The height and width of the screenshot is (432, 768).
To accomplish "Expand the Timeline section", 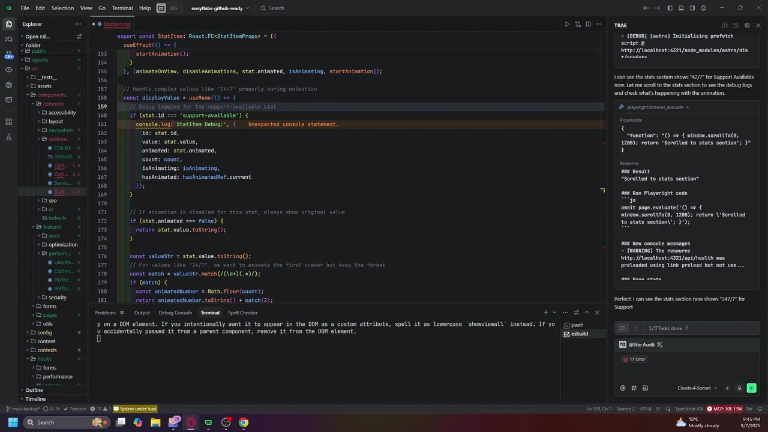I will pyautogui.click(x=35, y=399).
